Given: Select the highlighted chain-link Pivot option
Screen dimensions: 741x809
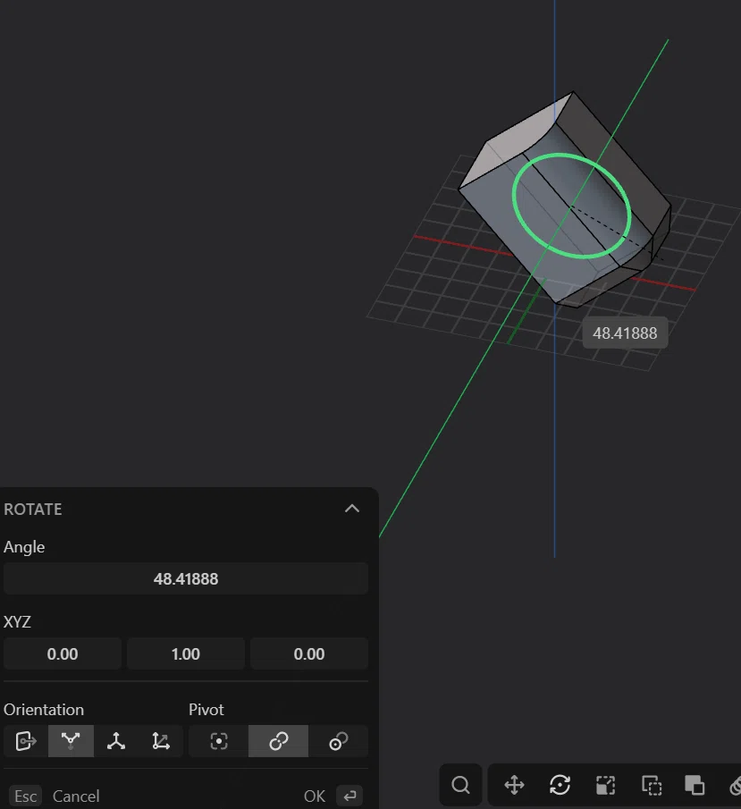Looking at the screenshot, I should click(278, 741).
